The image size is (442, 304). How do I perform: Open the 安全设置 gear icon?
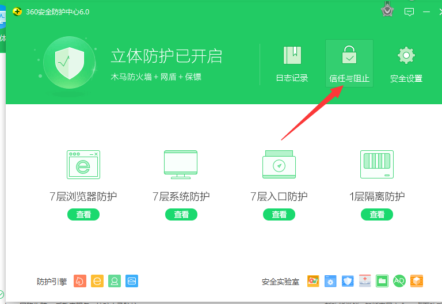(406, 56)
